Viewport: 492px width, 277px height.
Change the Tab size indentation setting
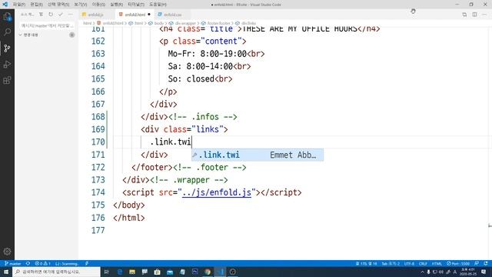tap(391, 263)
